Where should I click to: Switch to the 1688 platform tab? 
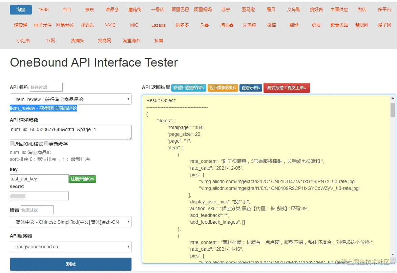pos(44,9)
